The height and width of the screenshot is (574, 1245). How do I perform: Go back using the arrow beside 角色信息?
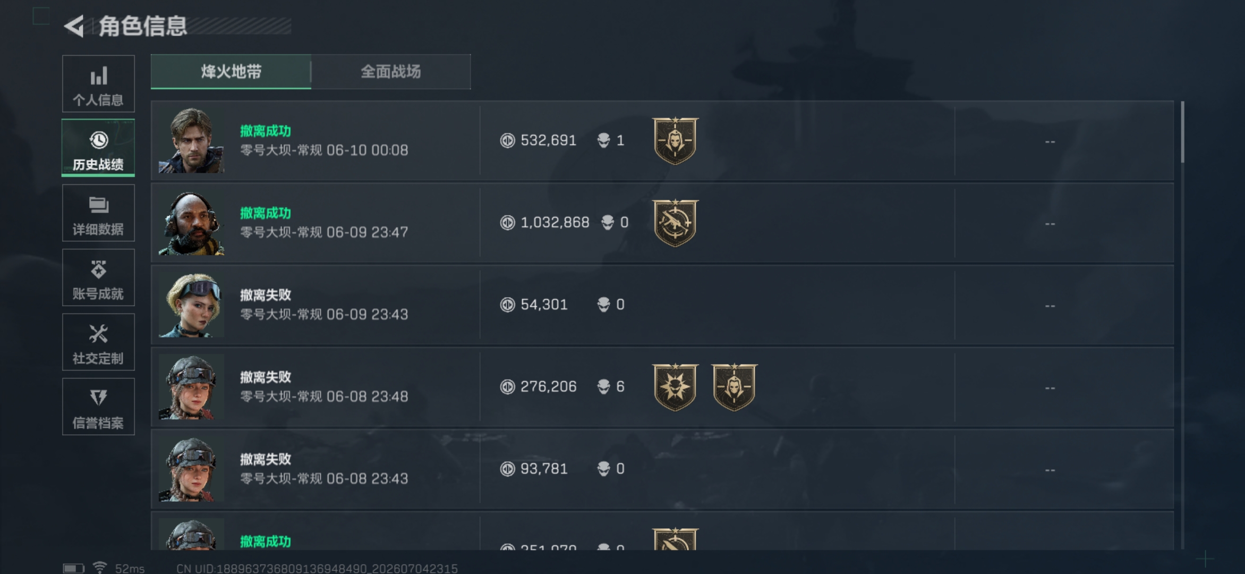coord(74,26)
